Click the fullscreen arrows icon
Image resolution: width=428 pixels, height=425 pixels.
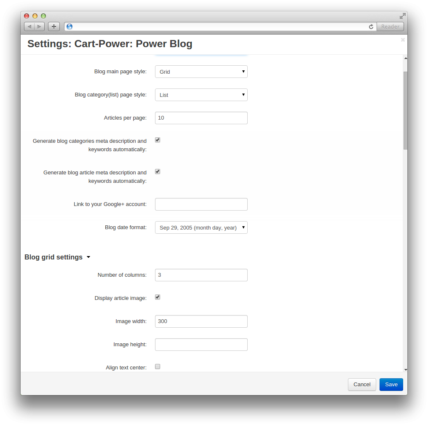(x=403, y=16)
